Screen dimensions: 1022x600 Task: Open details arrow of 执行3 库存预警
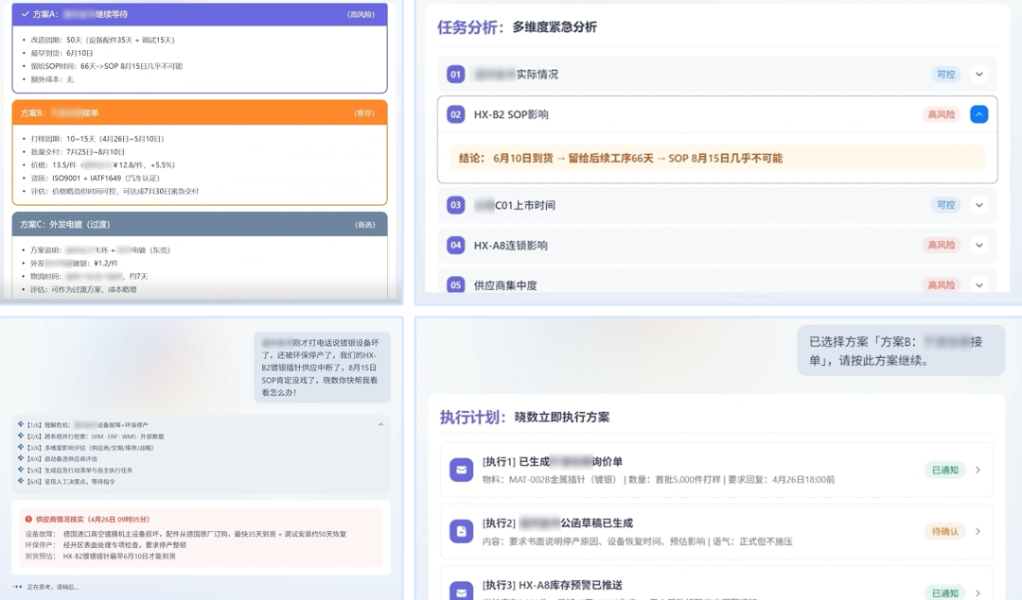pyautogui.click(x=978, y=592)
